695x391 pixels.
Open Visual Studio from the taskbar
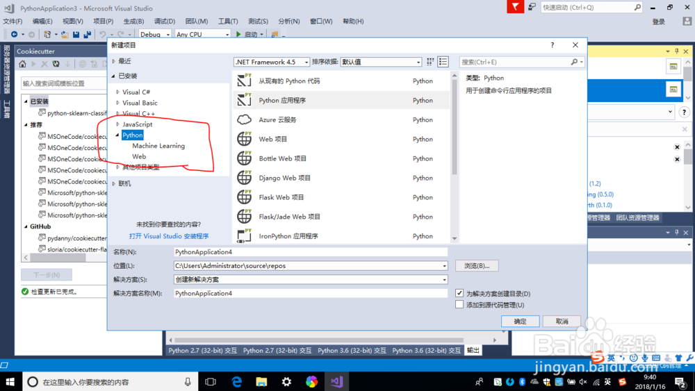[x=336, y=382]
